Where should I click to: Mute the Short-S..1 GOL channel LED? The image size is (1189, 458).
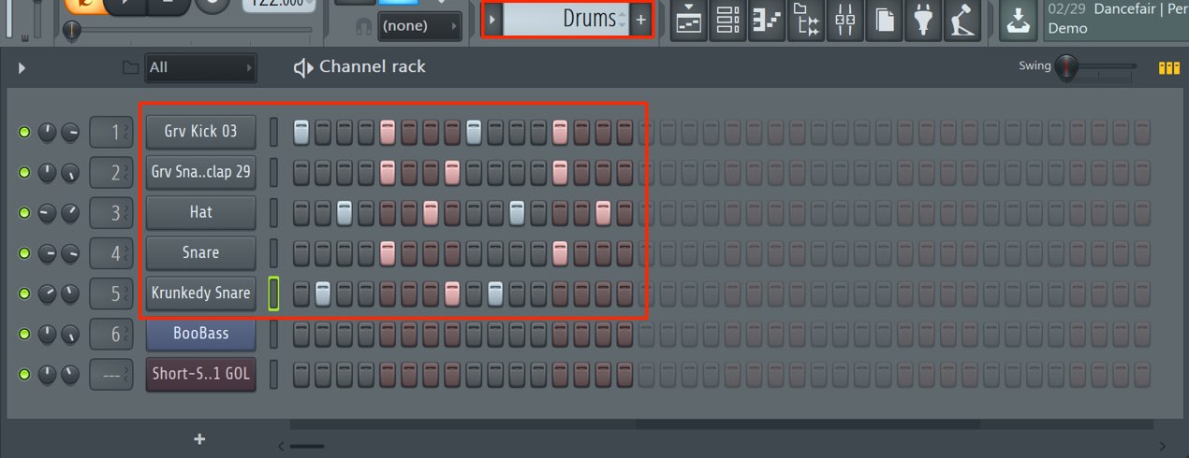[24, 374]
